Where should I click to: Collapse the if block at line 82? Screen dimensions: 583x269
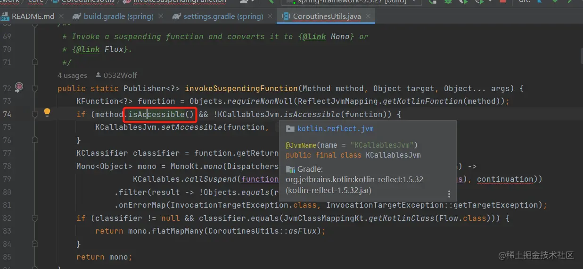pos(34,218)
